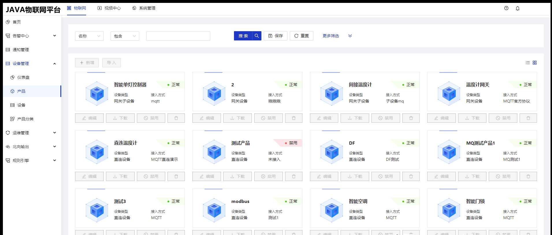Open the 视频中心 top tab
The width and height of the screenshot is (552, 235).
pyautogui.click(x=109, y=8)
